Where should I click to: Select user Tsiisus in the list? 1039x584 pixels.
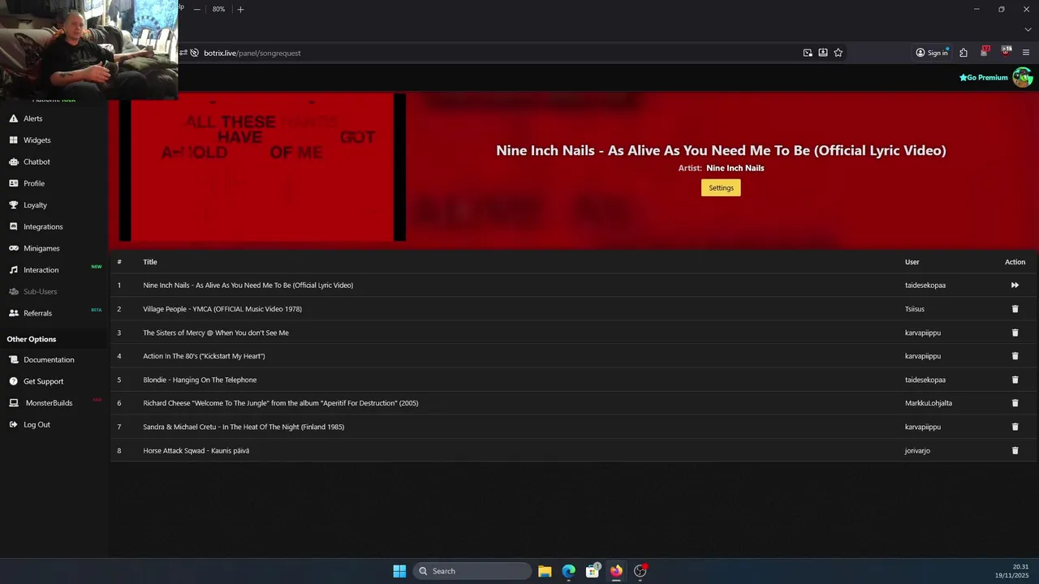point(915,309)
